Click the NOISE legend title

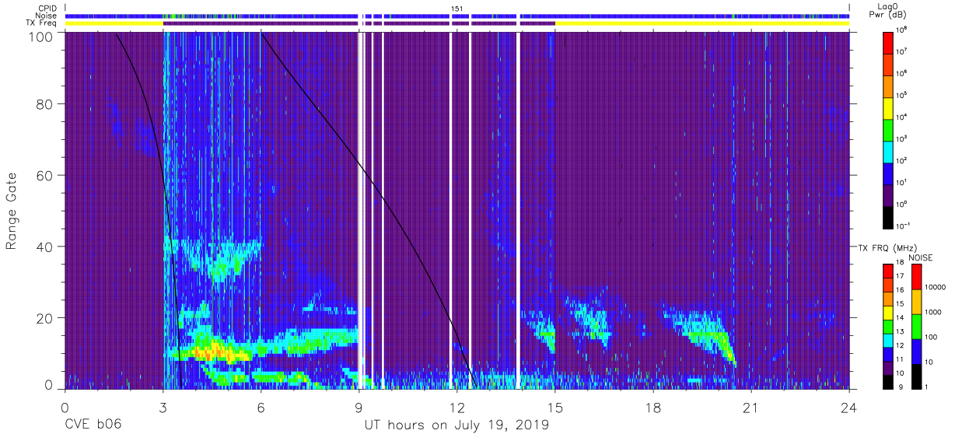click(x=921, y=257)
